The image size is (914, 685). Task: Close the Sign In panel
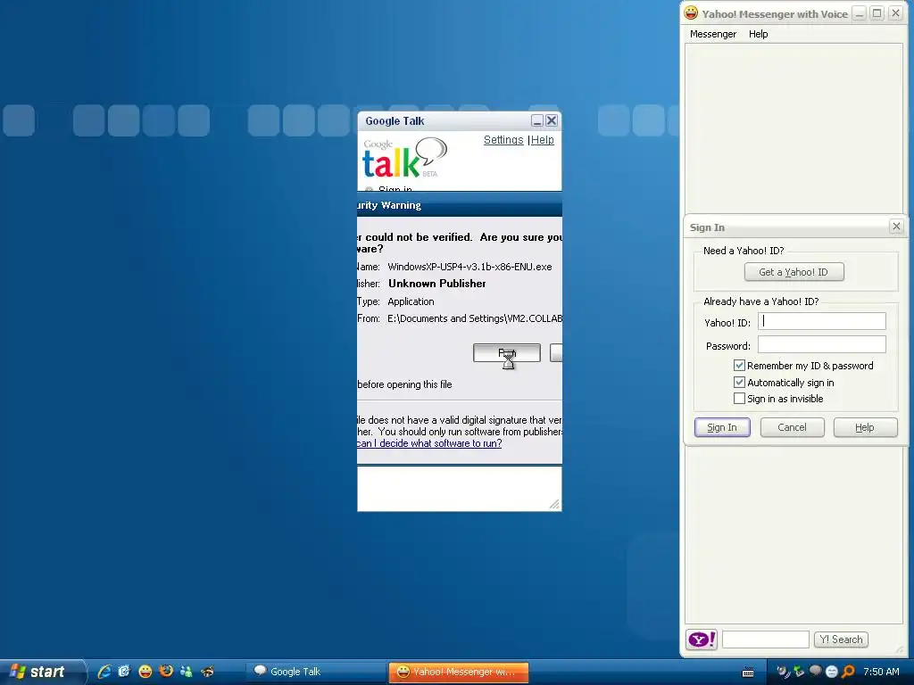tap(896, 227)
